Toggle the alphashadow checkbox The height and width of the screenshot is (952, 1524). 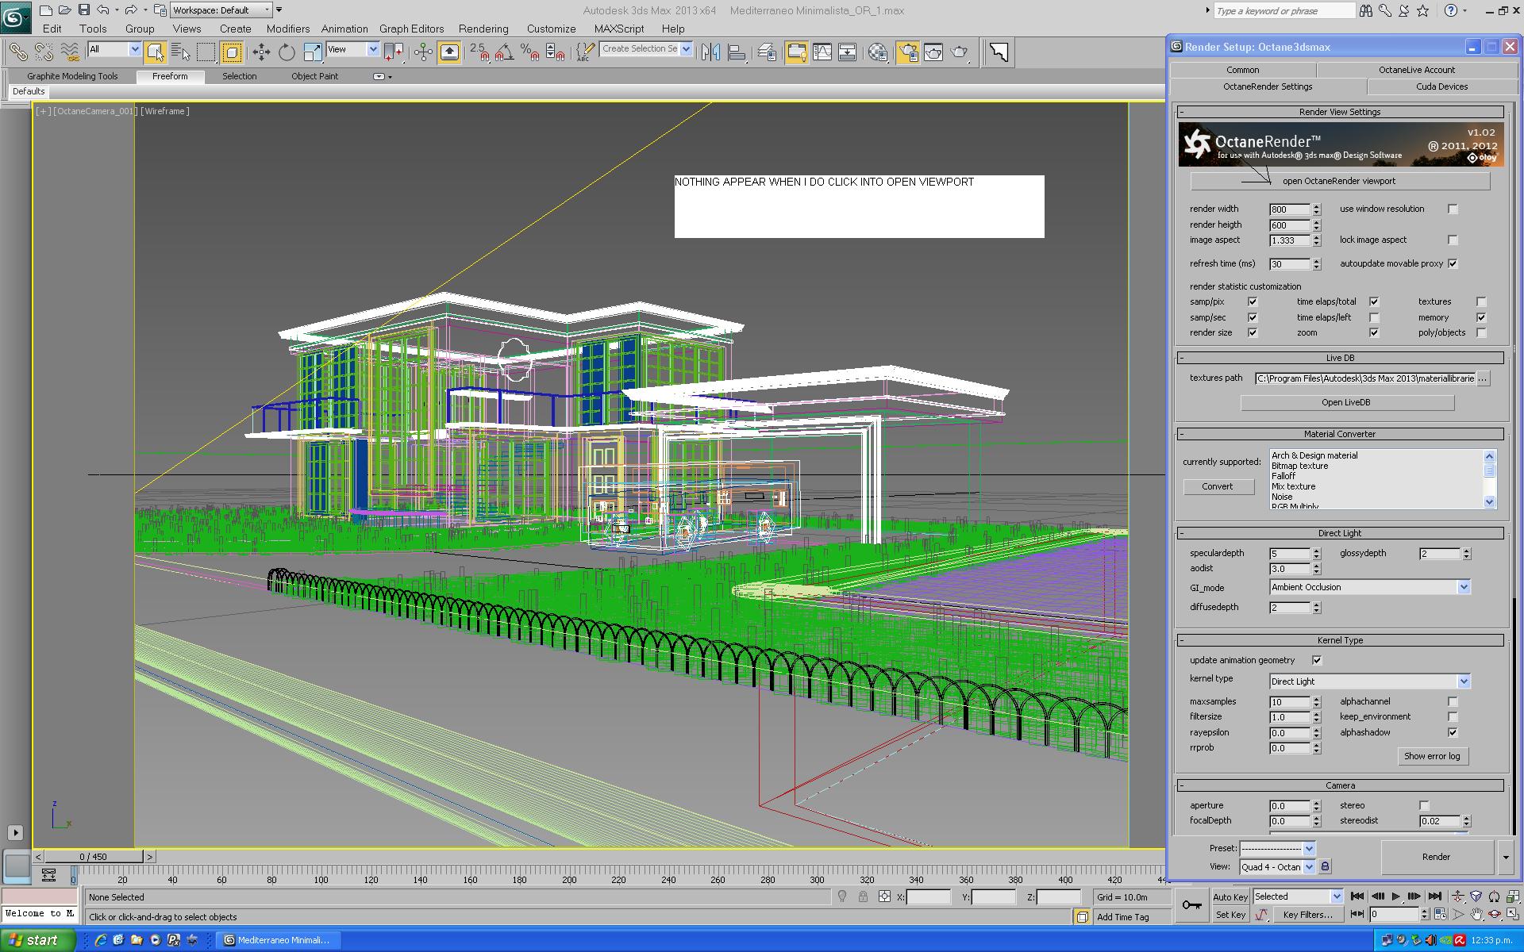coord(1453,732)
